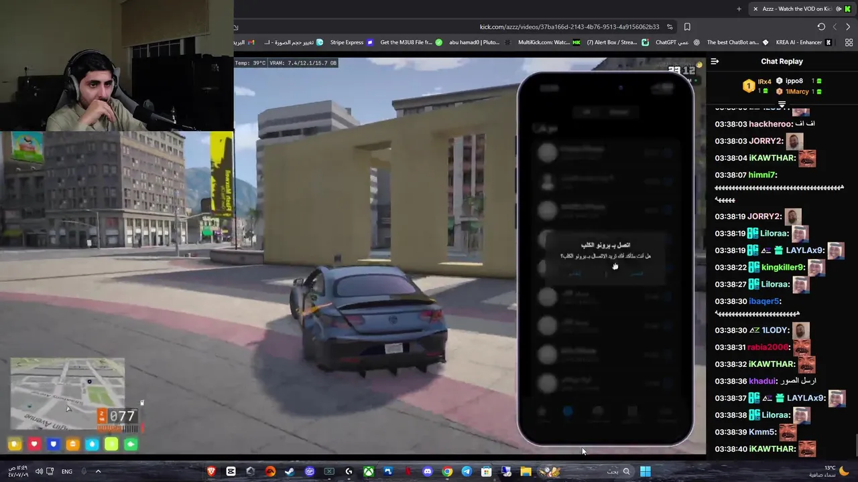The width and height of the screenshot is (858, 482).
Task: Open the KREA AI - Enhancer bookmark
Action: pos(804,42)
